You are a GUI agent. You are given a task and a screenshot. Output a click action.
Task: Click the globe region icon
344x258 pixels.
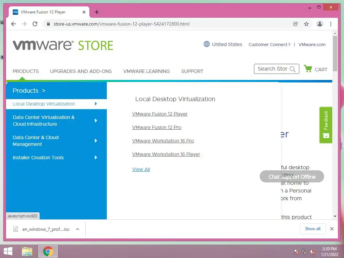coord(207,44)
